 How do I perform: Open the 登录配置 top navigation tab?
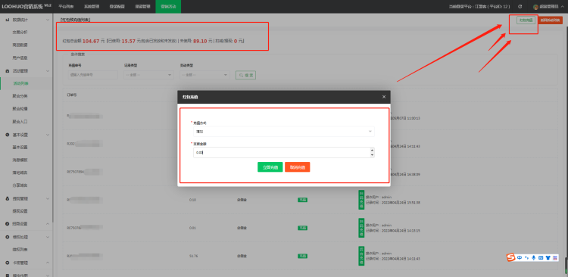pos(117,7)
